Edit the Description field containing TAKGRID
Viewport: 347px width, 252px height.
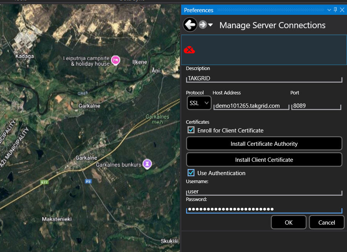tap(264, 78)
